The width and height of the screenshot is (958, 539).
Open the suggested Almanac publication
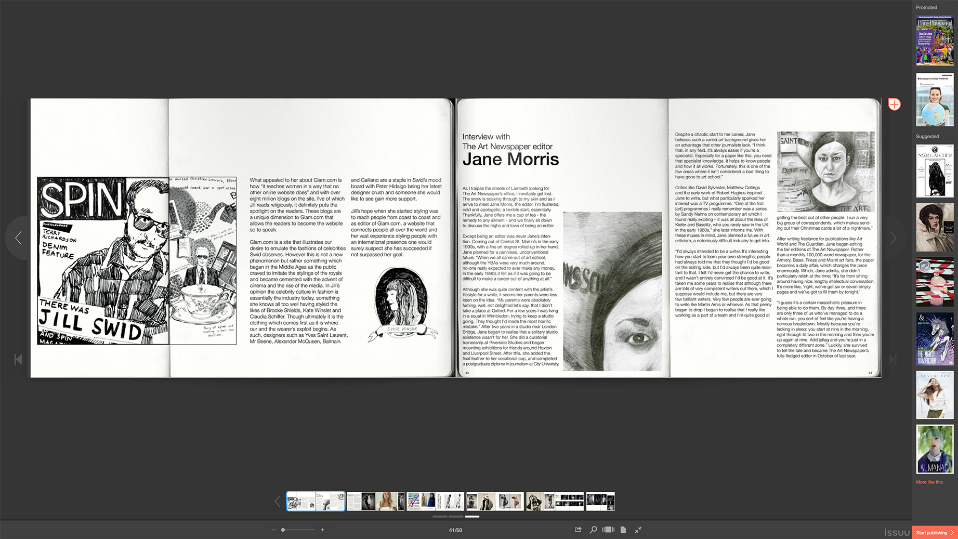click(935, 449)
